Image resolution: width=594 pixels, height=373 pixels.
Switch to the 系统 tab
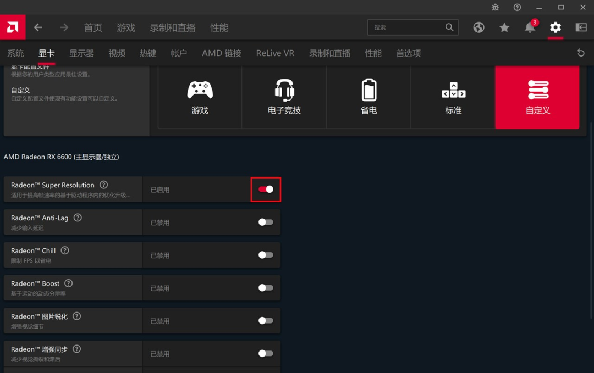[x=15, y=53]
